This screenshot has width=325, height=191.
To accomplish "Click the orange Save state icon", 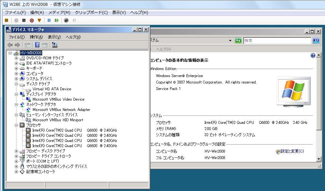I will click(39, 20).
